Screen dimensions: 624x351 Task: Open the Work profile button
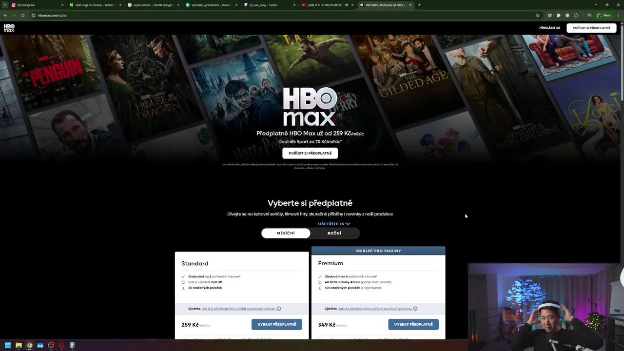604,15
